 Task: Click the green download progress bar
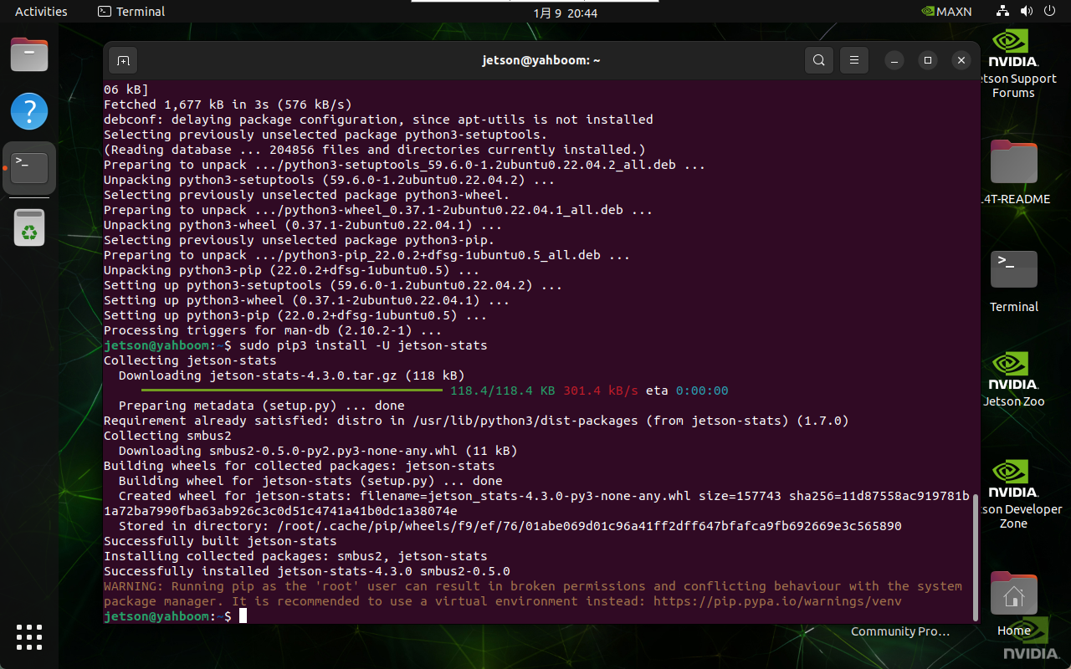click(291, 391)
